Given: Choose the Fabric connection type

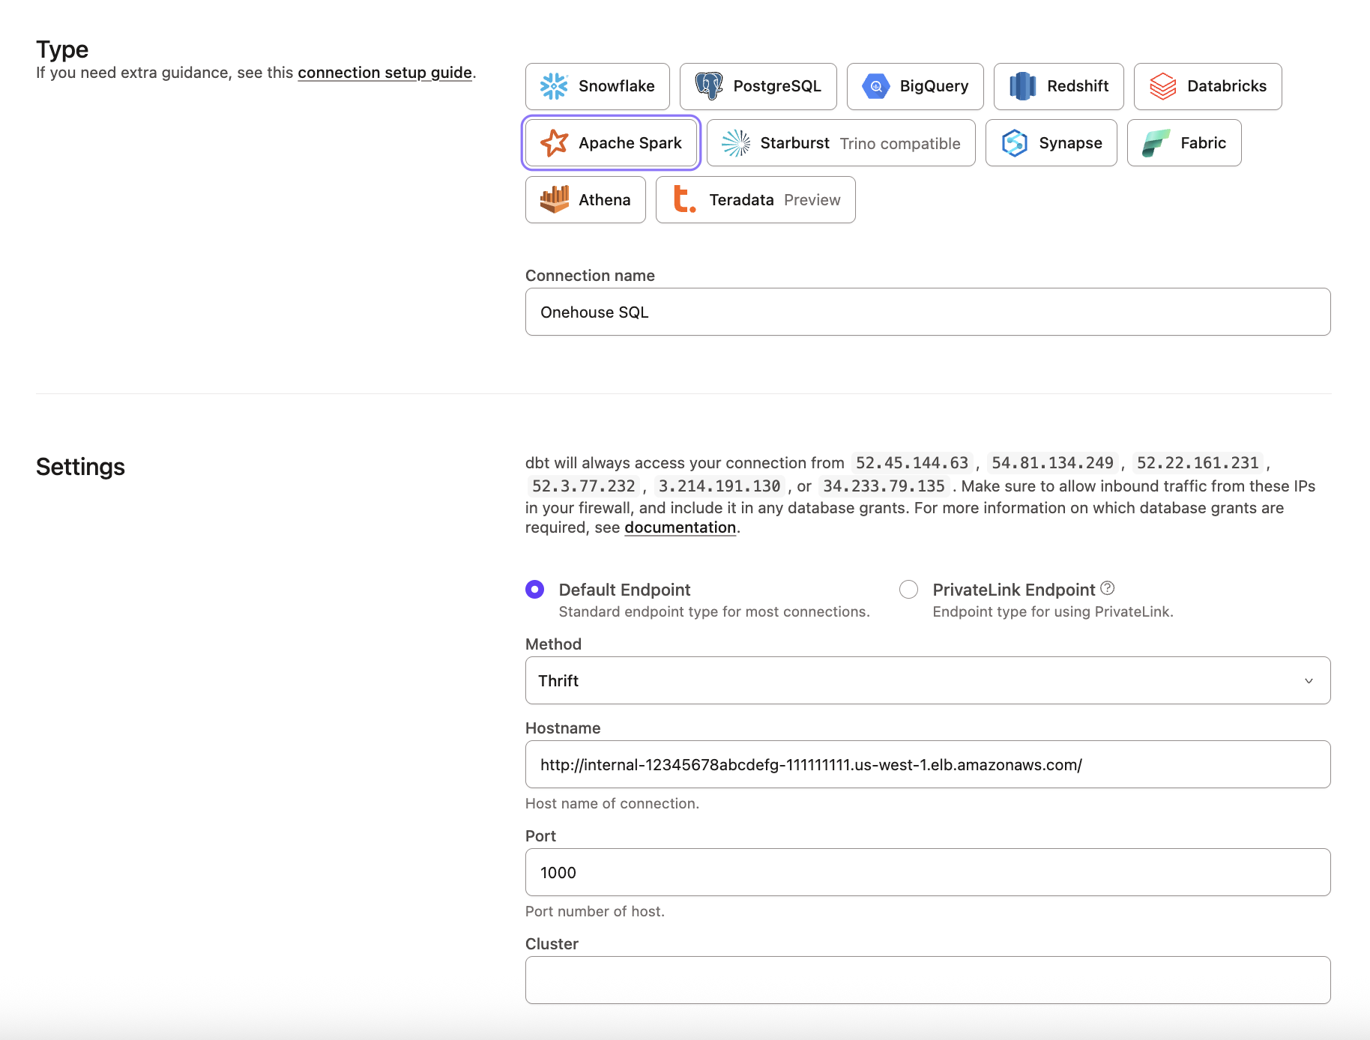Looking at the screenshot, I should pos(1183,143).
